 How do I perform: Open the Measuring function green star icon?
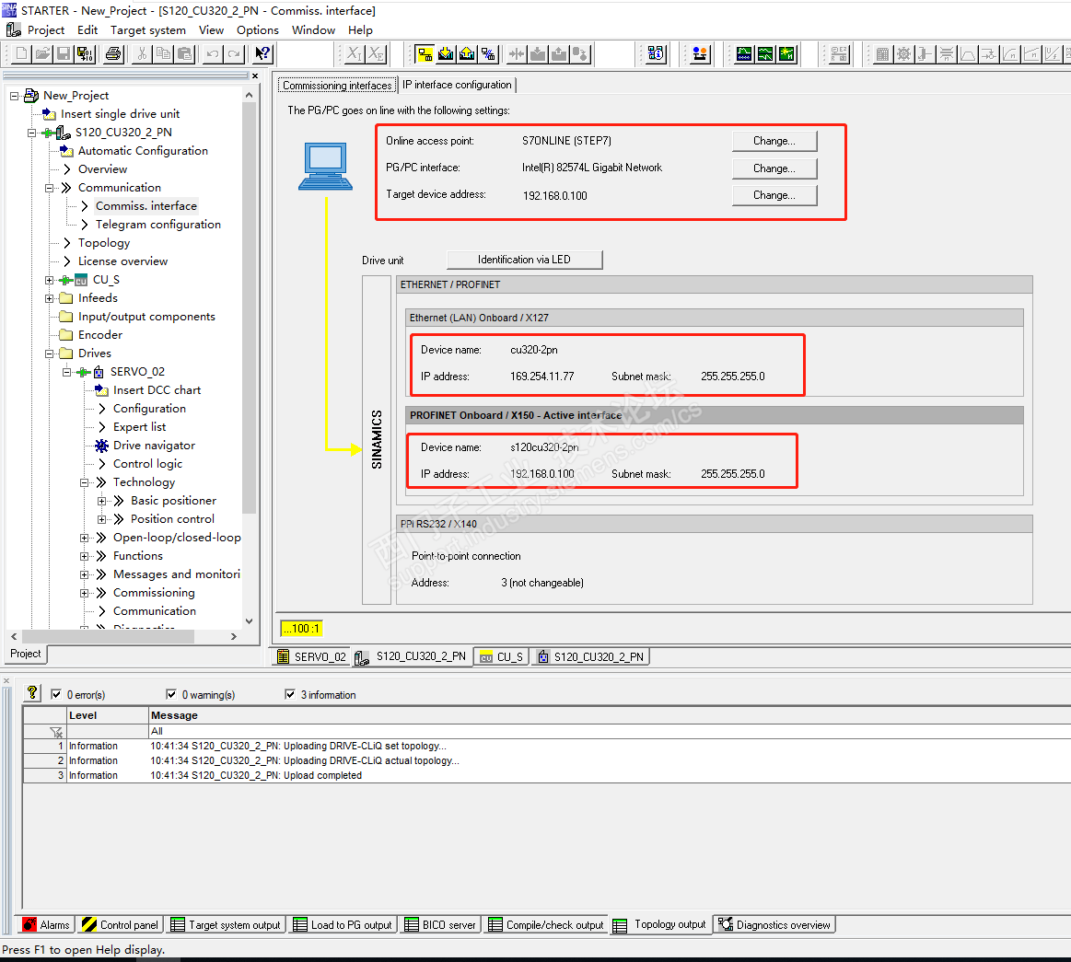pos(786,53)
